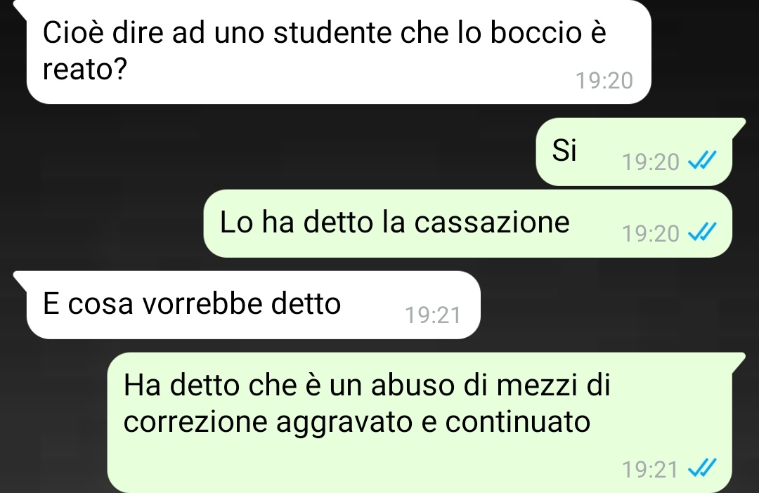Click the 19:21 timestamp on "E cosa vorrebbe detto"

click(433, 315)
